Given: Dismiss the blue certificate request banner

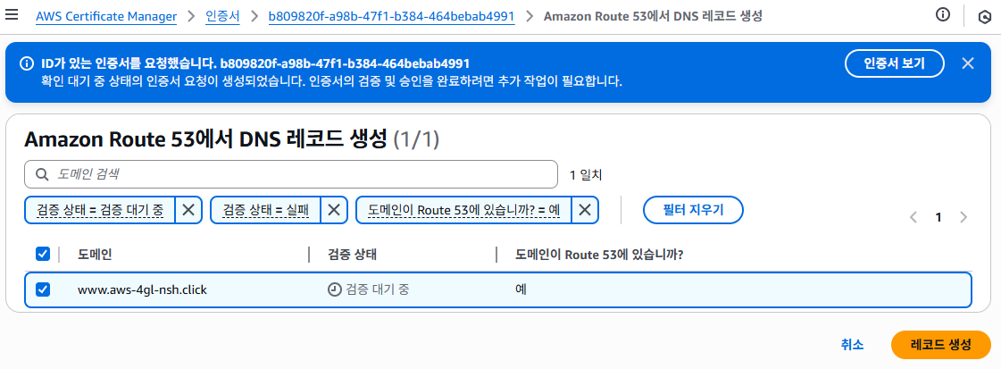Looking at the screenshot, I should tap(968, 63).
